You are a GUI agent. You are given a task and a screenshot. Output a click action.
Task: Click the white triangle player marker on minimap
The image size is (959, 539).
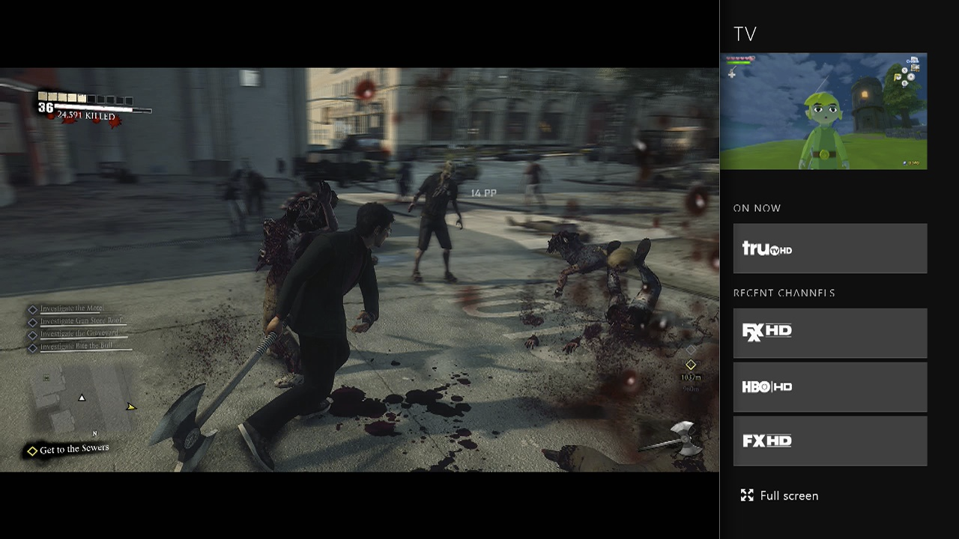82,398
